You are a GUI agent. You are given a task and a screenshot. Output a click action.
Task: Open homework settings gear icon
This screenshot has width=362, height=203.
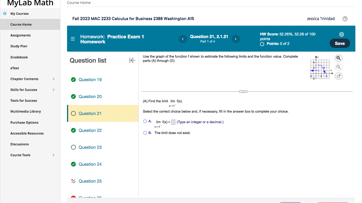point(342,34)
